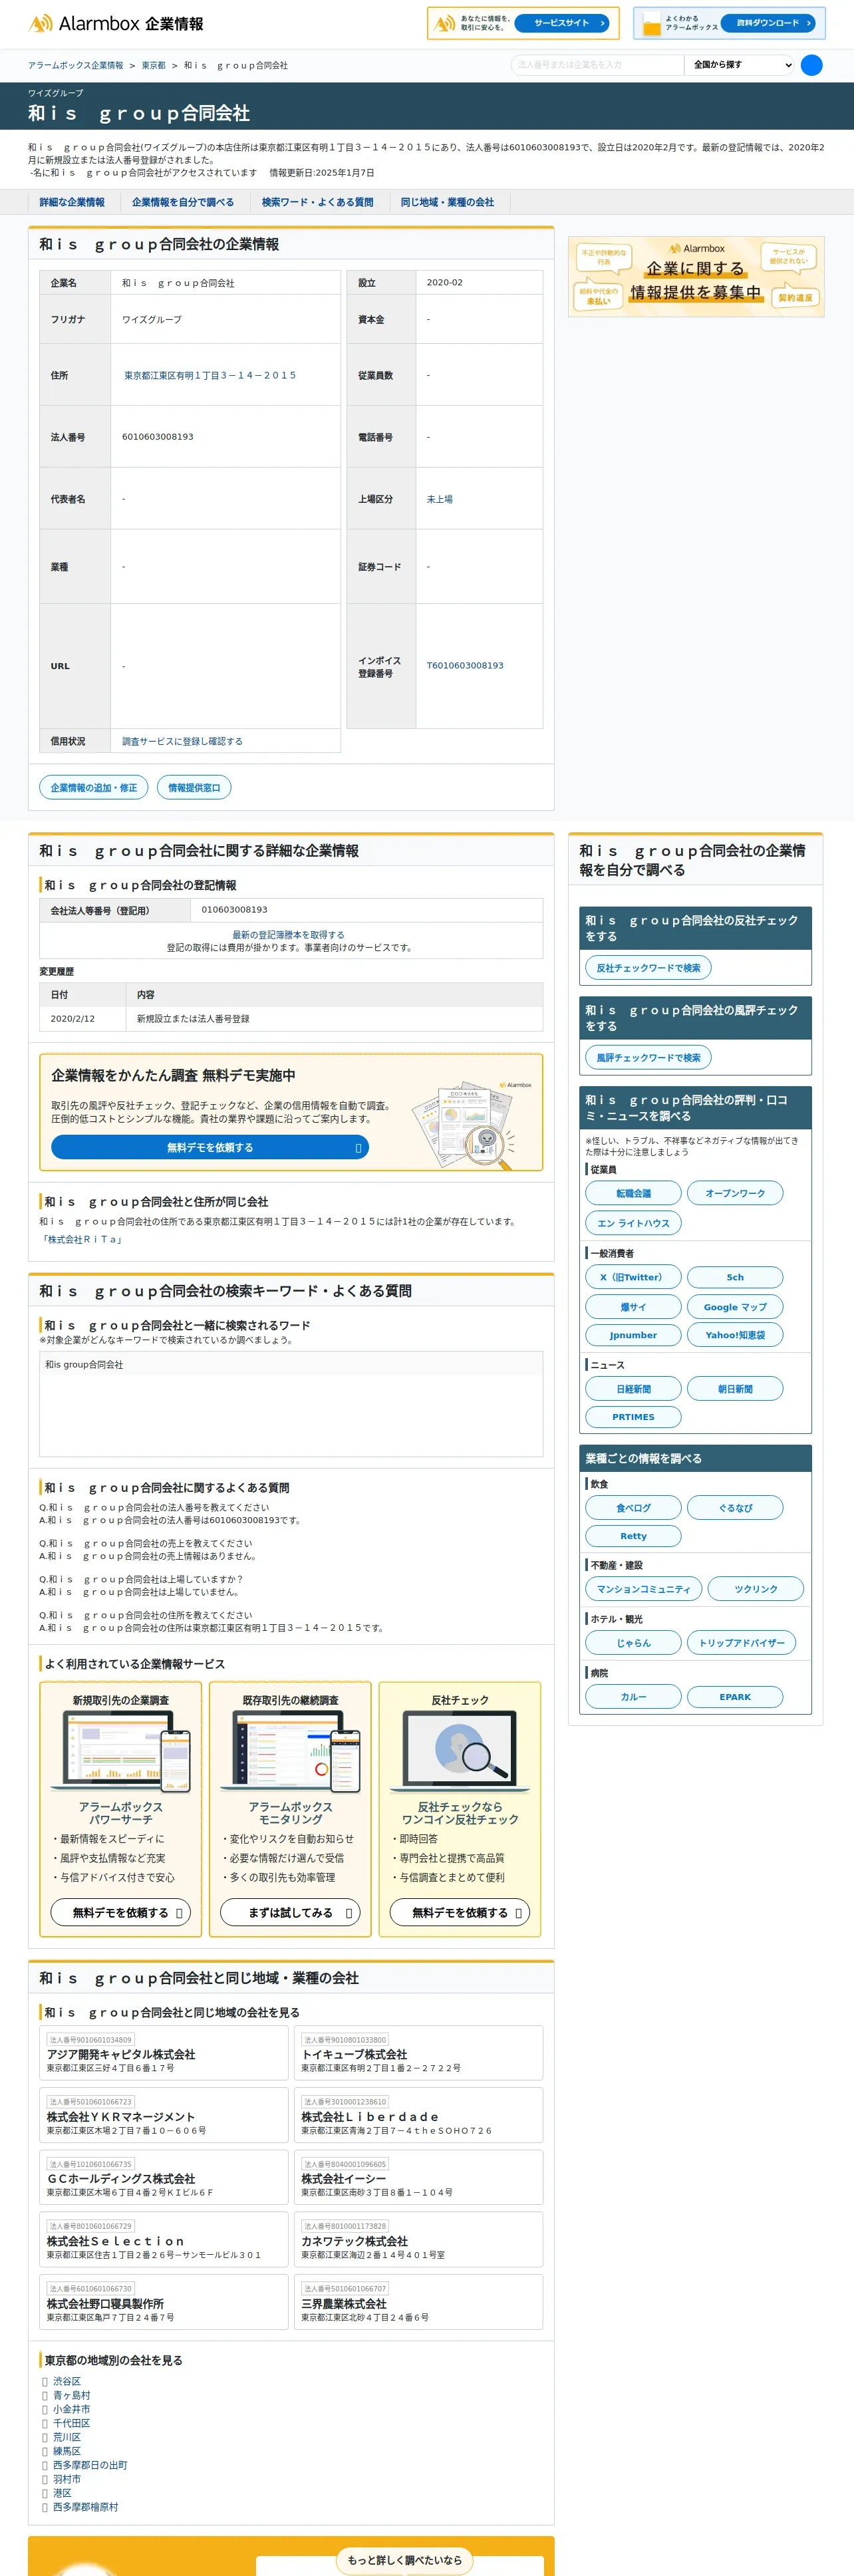Open the 三界農業株式会社 card
The height and width of the screenshot is (2576, 854).
tap(418, 2302)
